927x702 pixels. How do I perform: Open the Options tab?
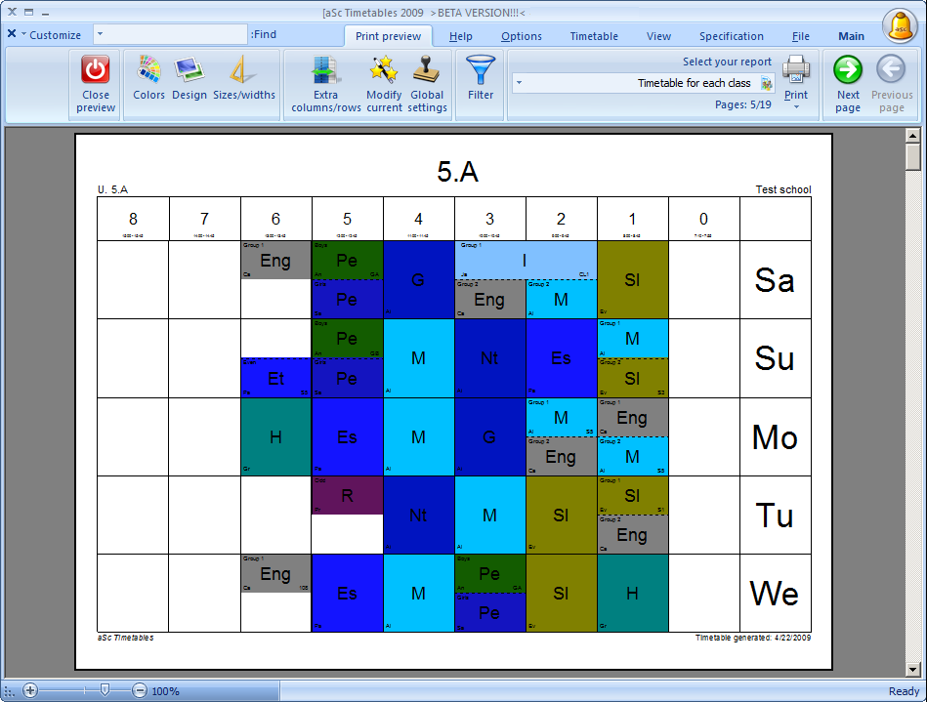[x=522, y=36]
